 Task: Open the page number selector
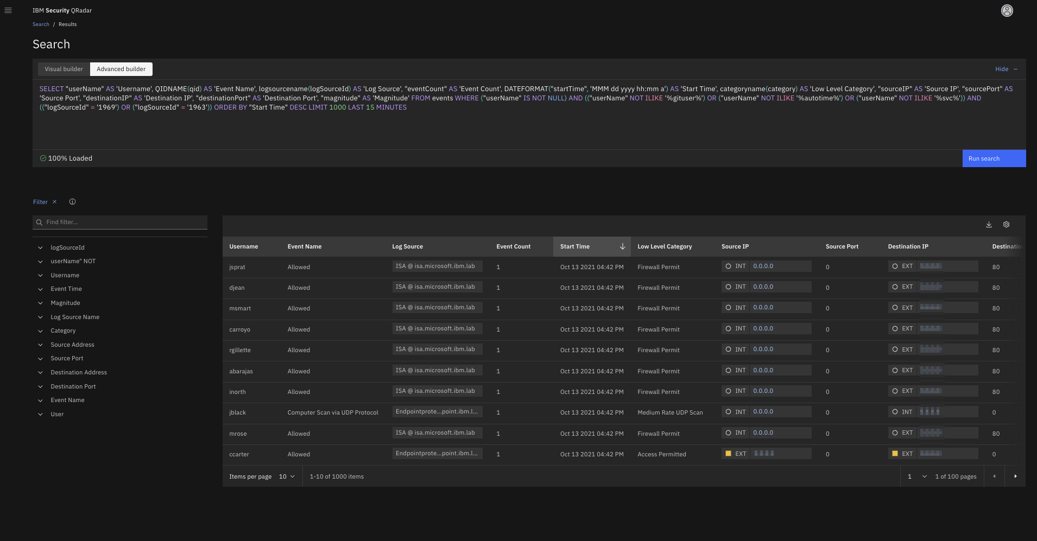pyautogui.click(x=916, y=476)
